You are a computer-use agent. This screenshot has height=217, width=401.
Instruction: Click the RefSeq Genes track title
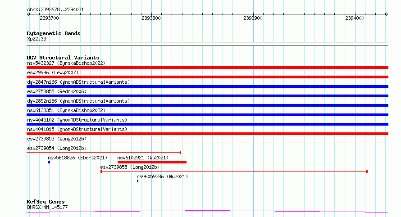coord(46,202)
